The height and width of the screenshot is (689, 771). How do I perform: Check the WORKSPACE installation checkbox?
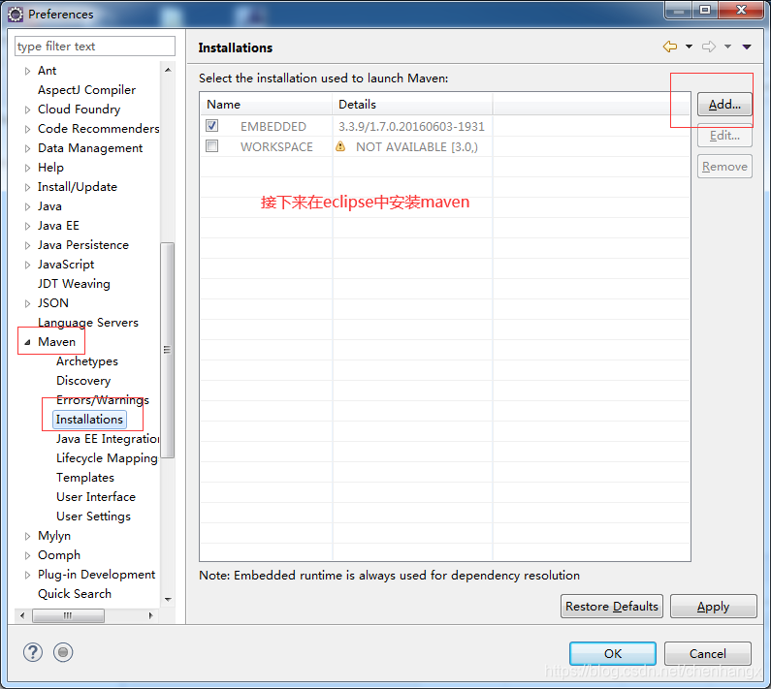click(212, 146)
